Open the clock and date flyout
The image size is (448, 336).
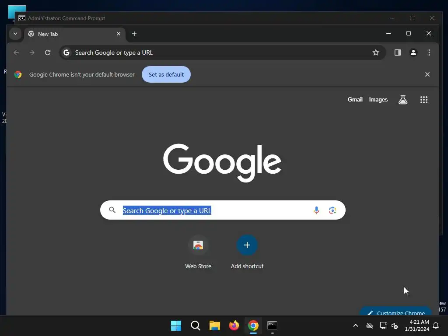417,325
